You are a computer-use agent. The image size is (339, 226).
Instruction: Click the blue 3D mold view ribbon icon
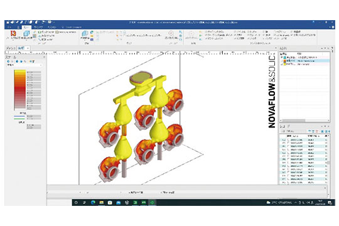click(85, 33)
